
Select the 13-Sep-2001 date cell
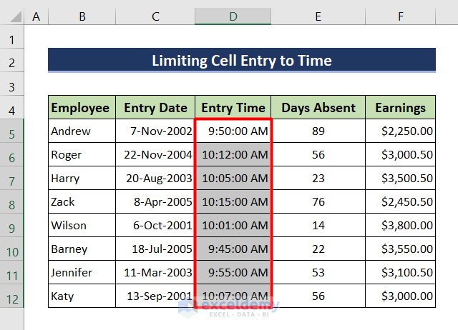[x=155, y=296]
